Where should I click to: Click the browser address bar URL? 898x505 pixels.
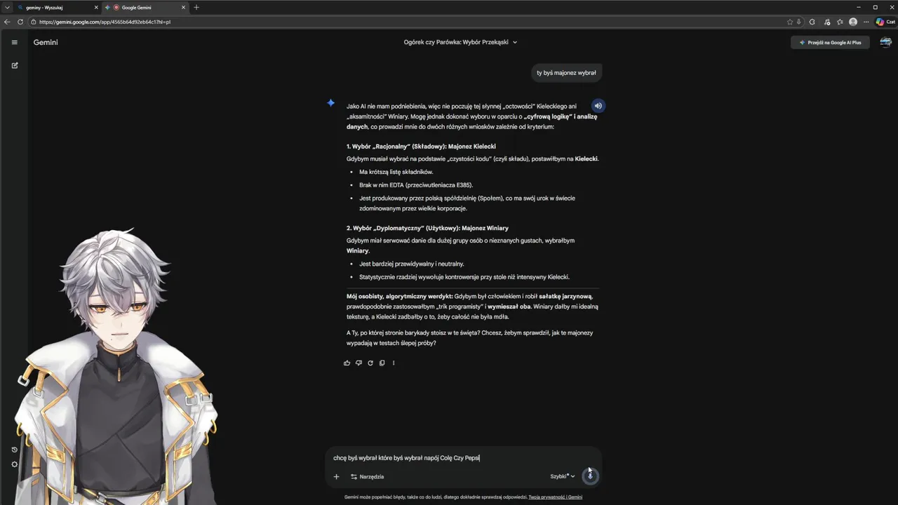click(105, 22)
